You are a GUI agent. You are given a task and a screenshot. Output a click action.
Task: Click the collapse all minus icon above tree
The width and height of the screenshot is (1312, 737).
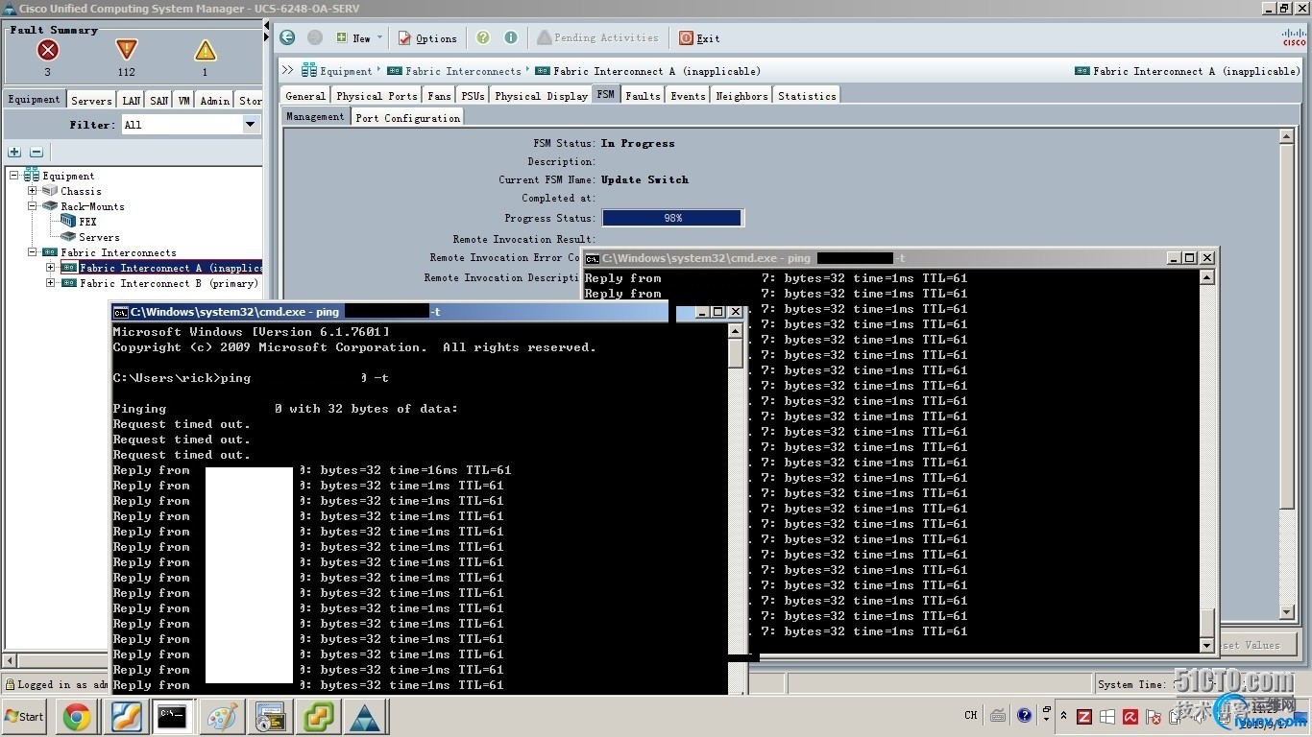pyautogui.click(x=36, y=152)
